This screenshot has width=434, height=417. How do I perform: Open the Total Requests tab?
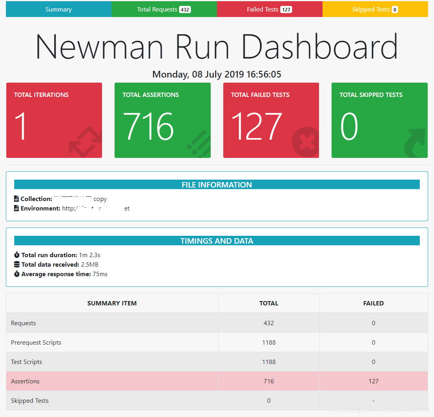[x=164, y=9]
